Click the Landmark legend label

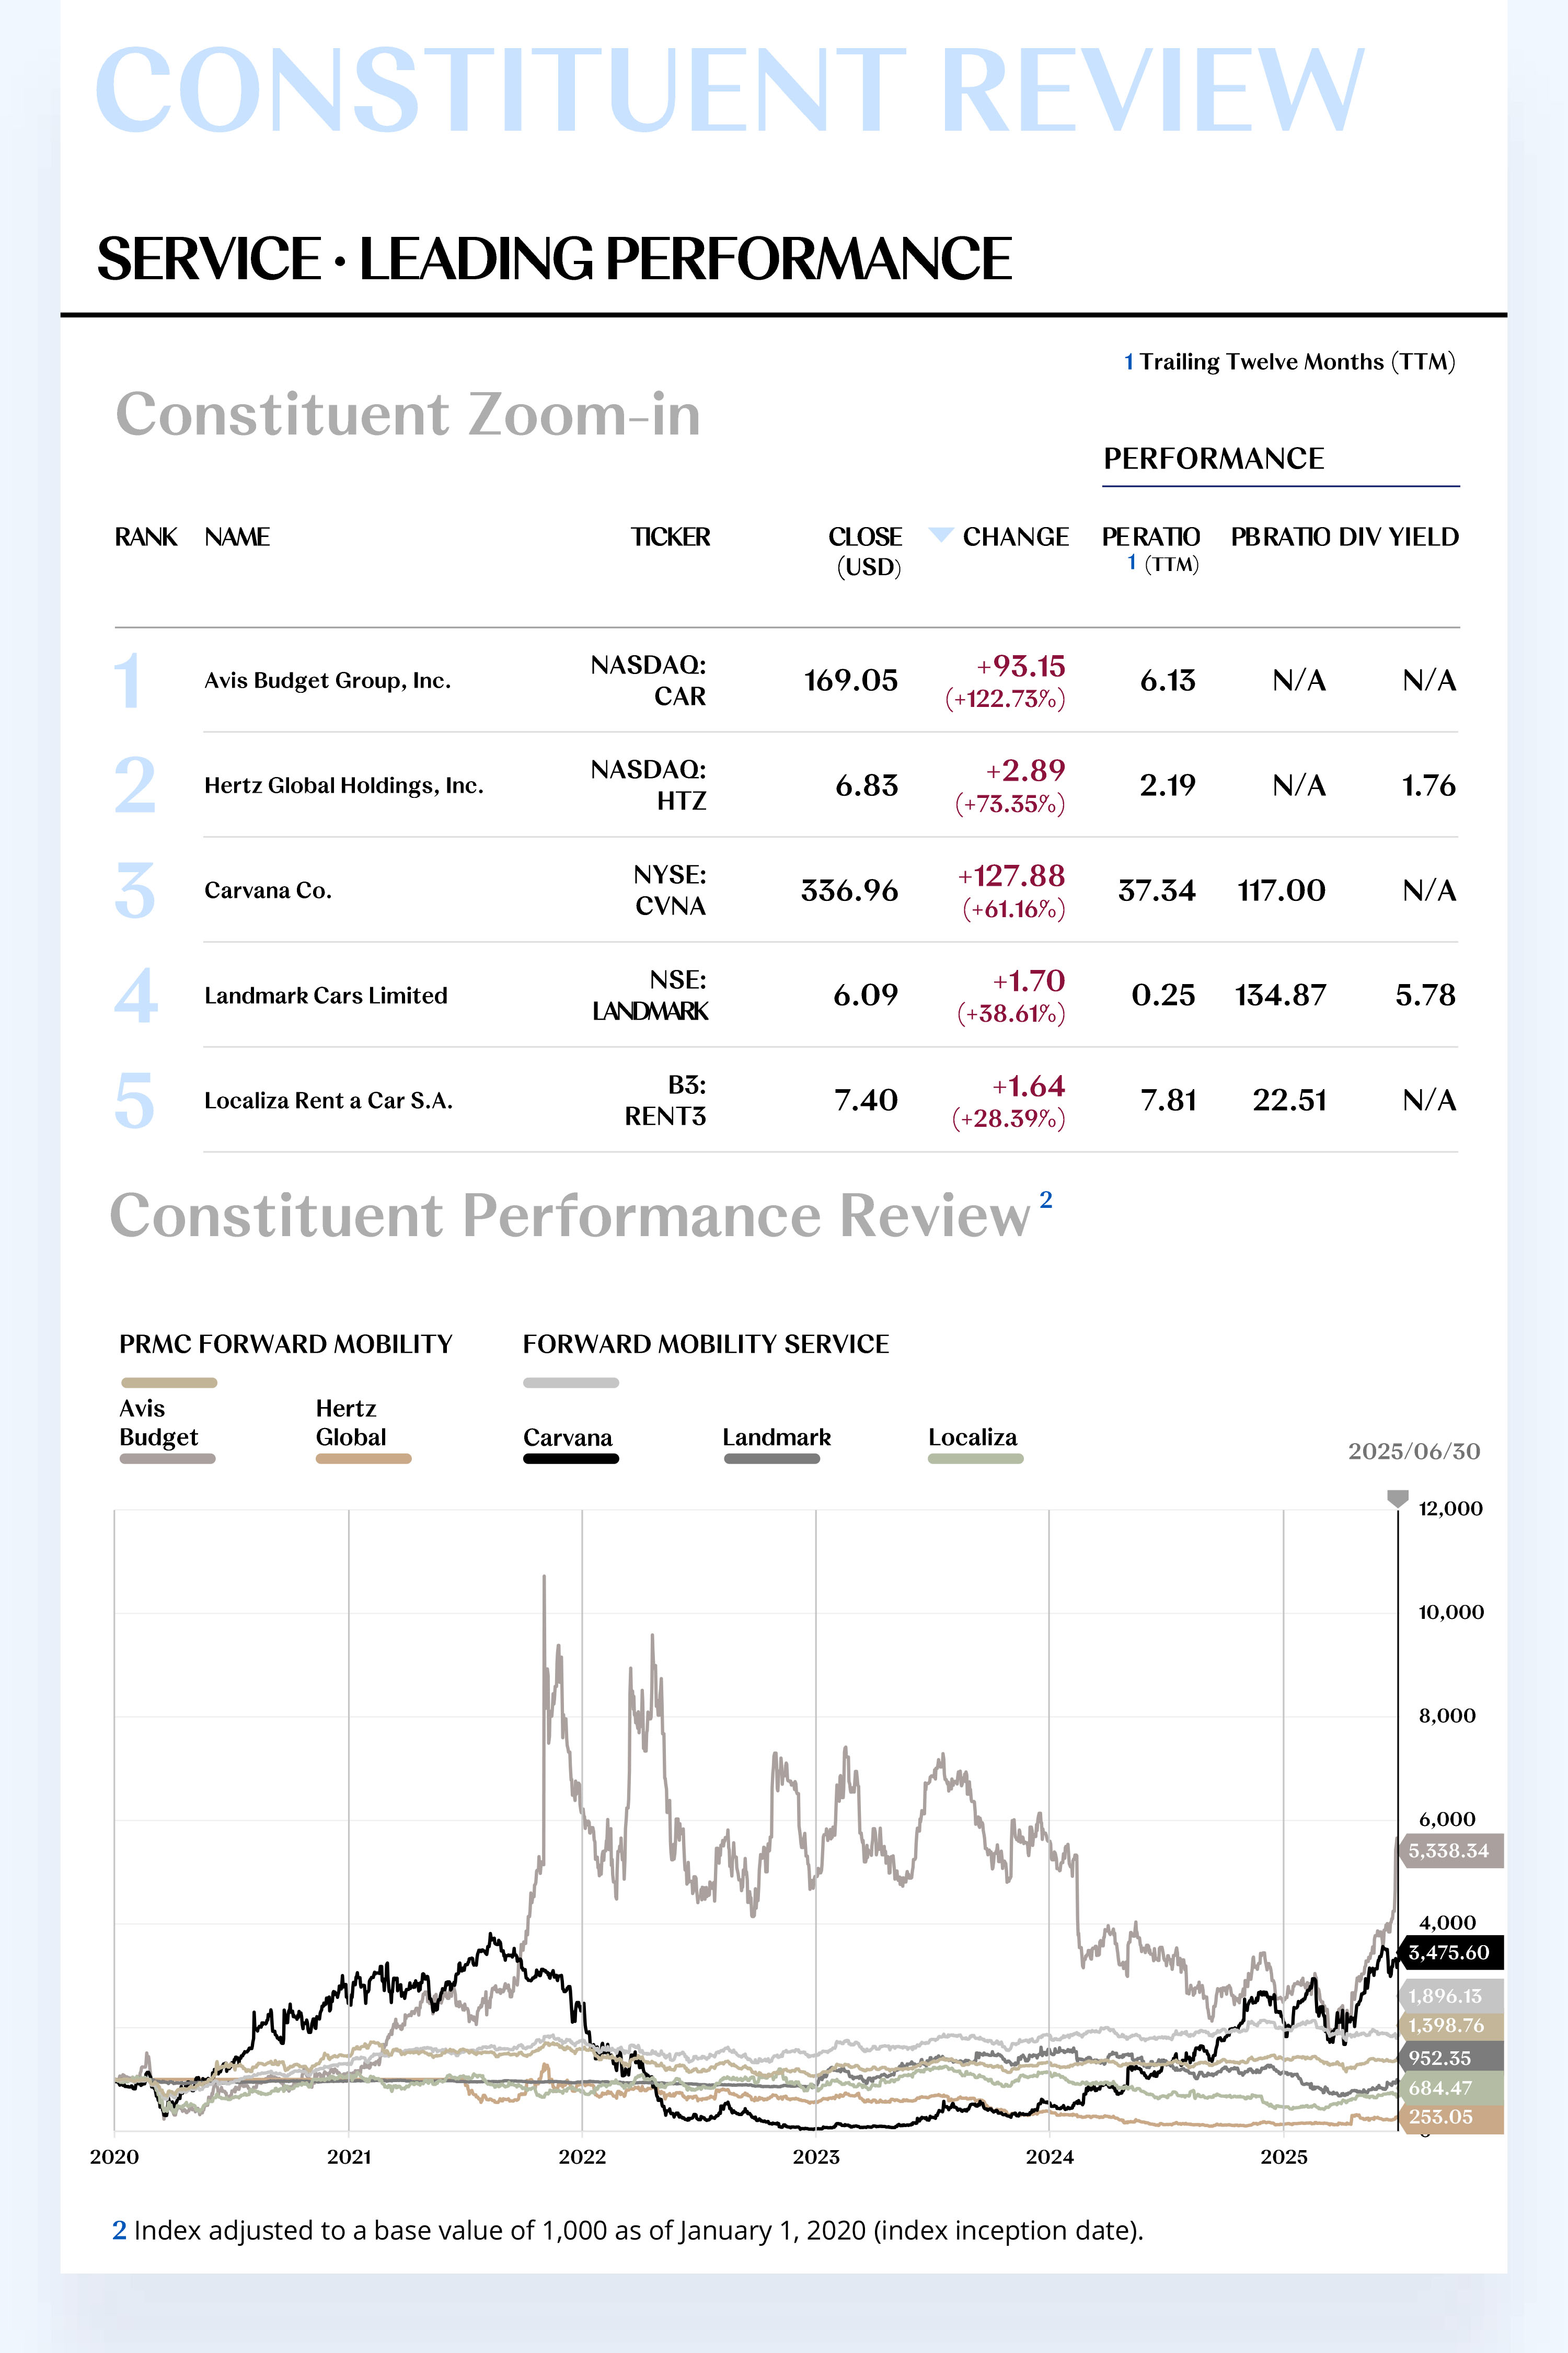[x=777, y=1437]
